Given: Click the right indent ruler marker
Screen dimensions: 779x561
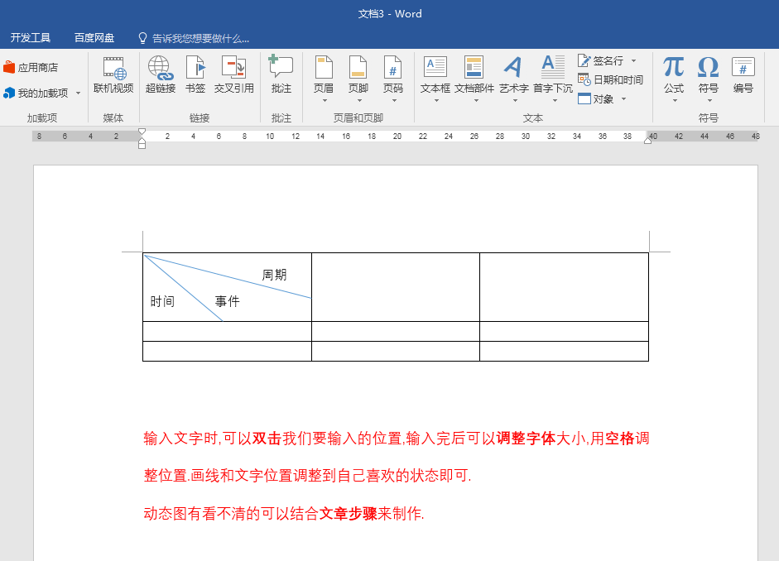Looking at the screenshot, I should tap(648, 141).
